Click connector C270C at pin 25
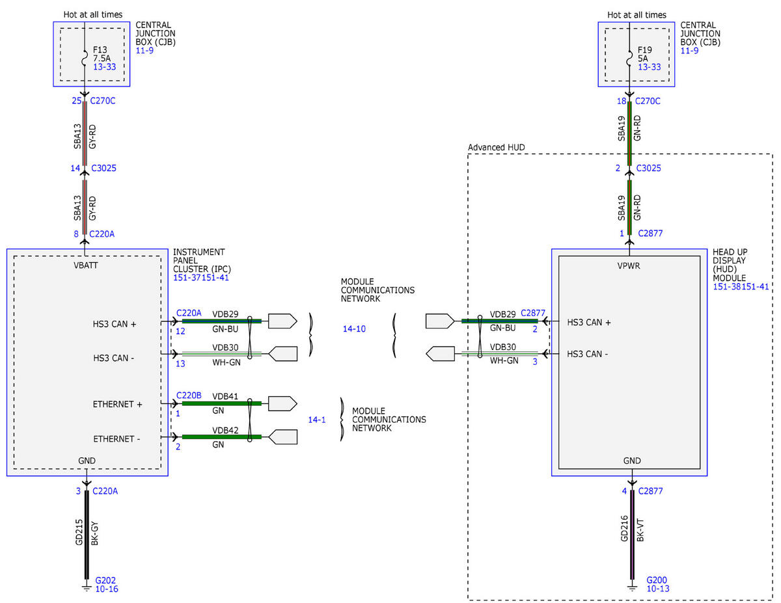Screen dimensions: 781x603 [103, 101]
